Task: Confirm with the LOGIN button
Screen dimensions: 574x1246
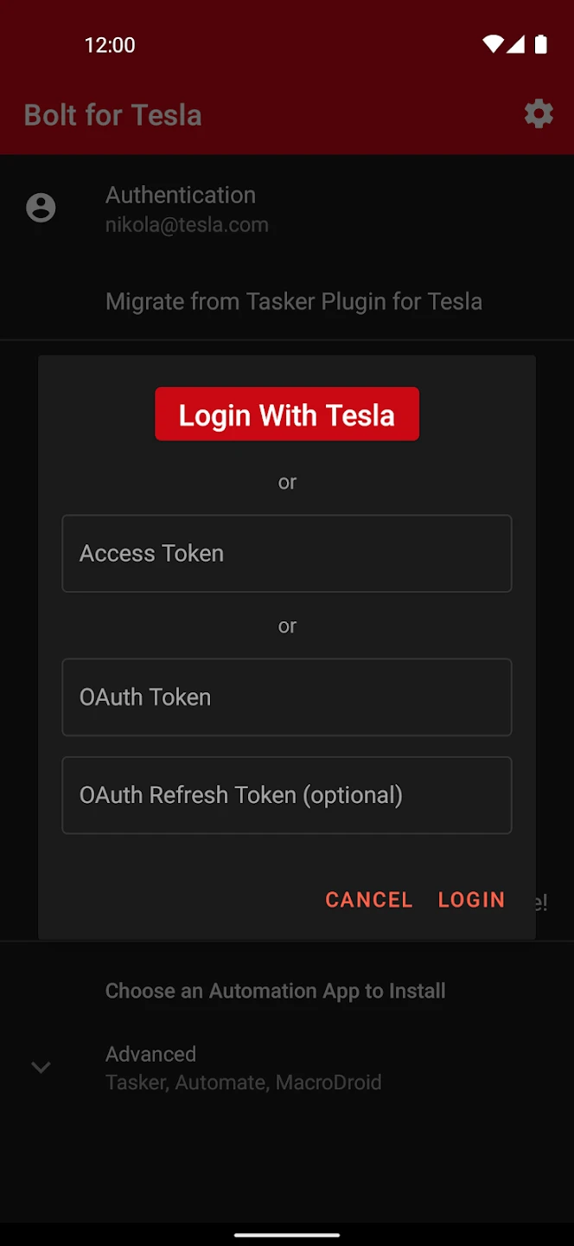Action: [471, 900]
